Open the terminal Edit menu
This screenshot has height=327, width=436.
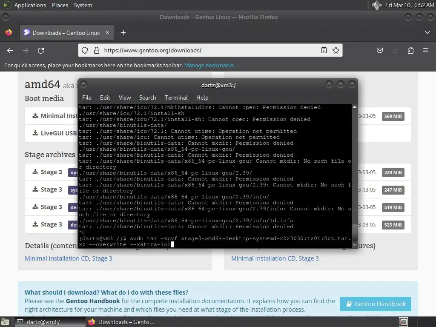point(105,98)
